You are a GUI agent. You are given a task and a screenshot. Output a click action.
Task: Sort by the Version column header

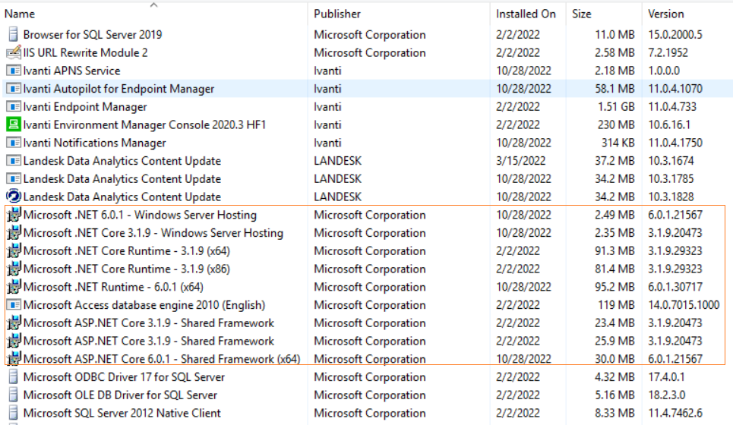[665, 14]
